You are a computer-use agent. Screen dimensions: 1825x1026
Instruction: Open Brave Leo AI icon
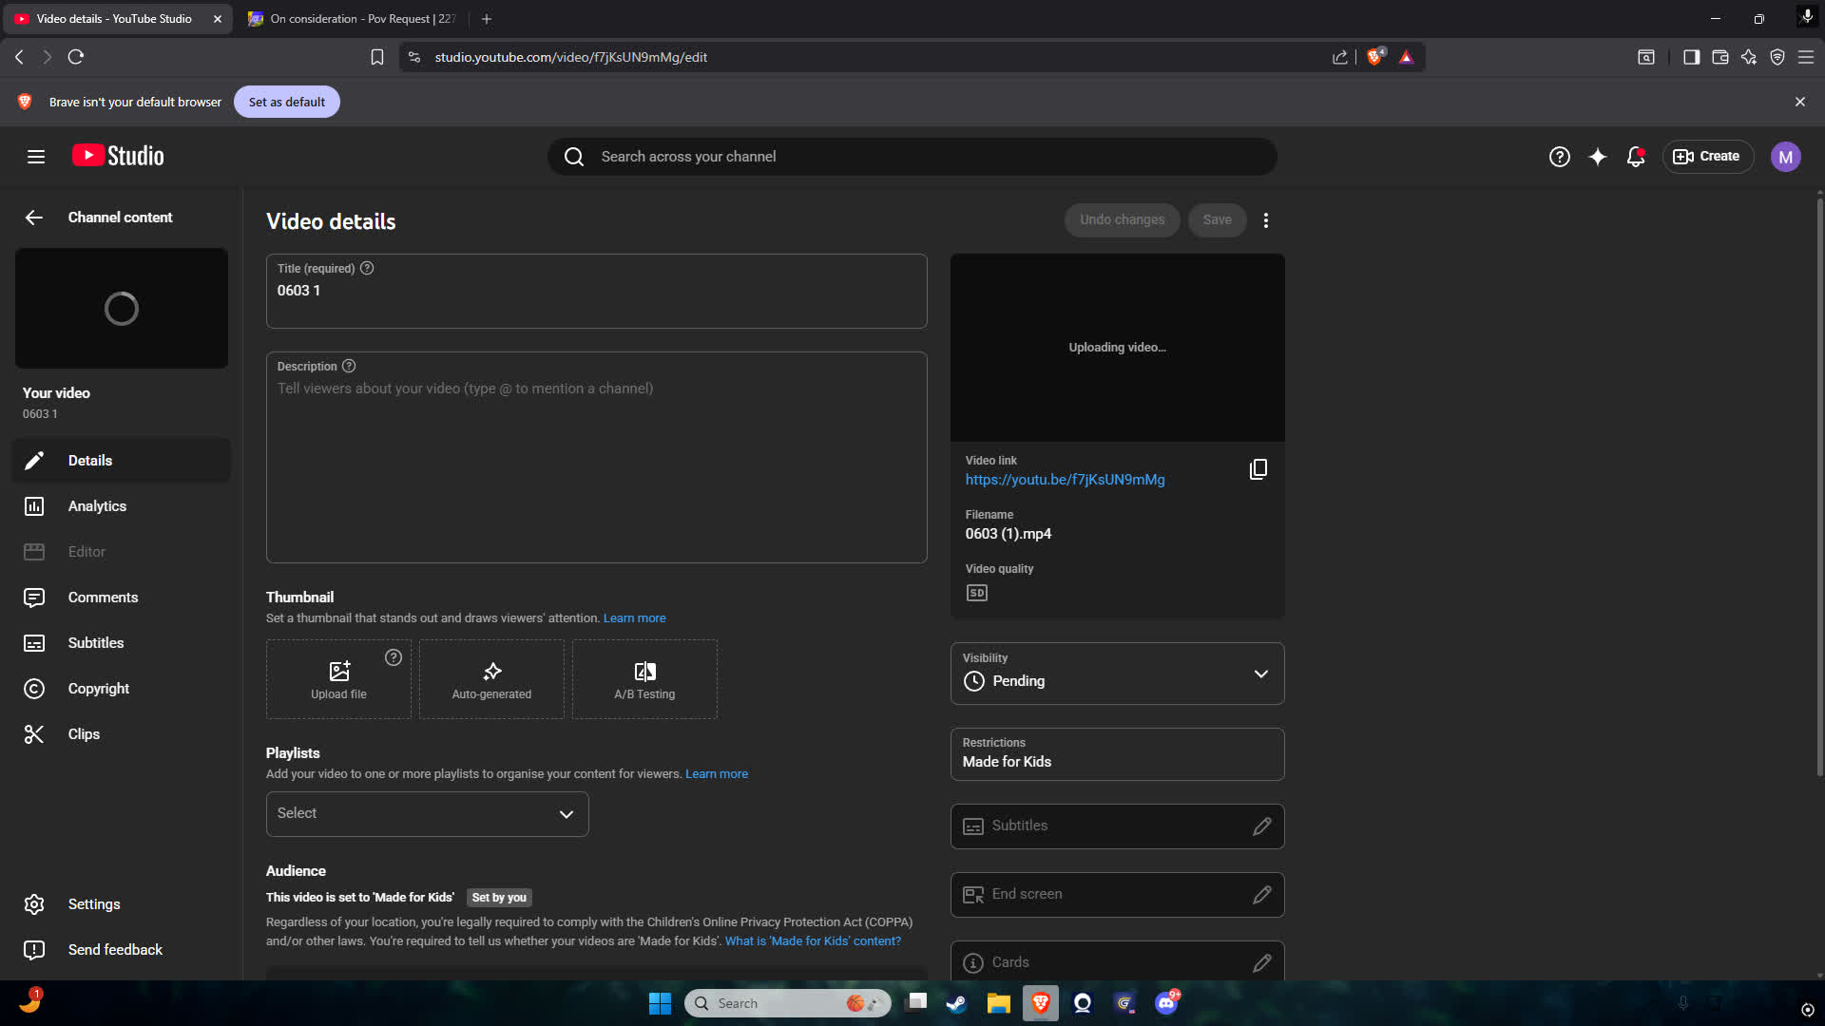click(x=1749, y=57)
